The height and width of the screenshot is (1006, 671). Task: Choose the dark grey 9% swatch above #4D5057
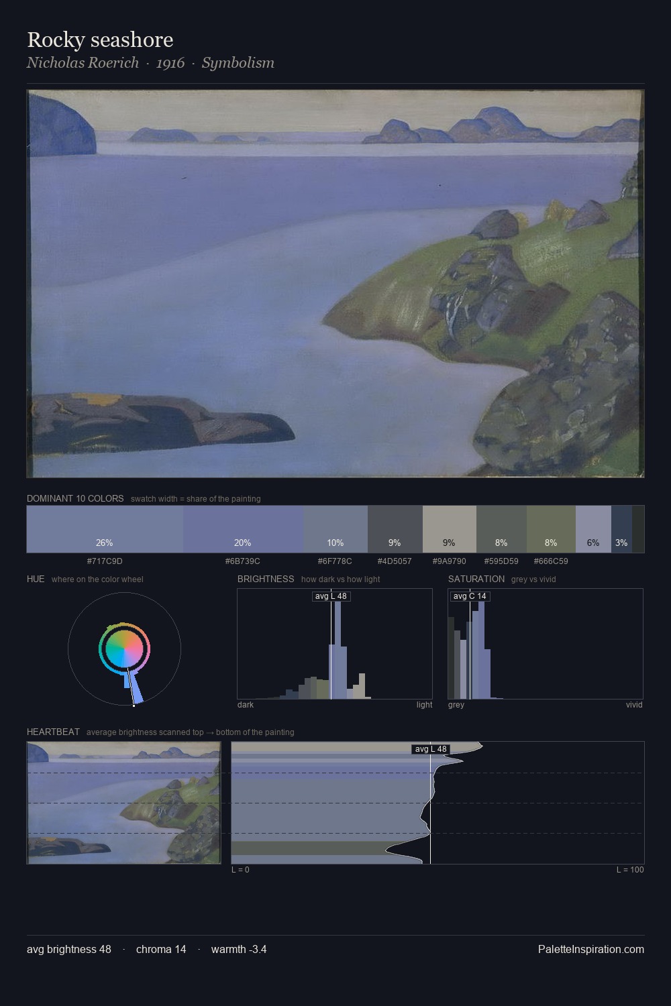[395, 529]
